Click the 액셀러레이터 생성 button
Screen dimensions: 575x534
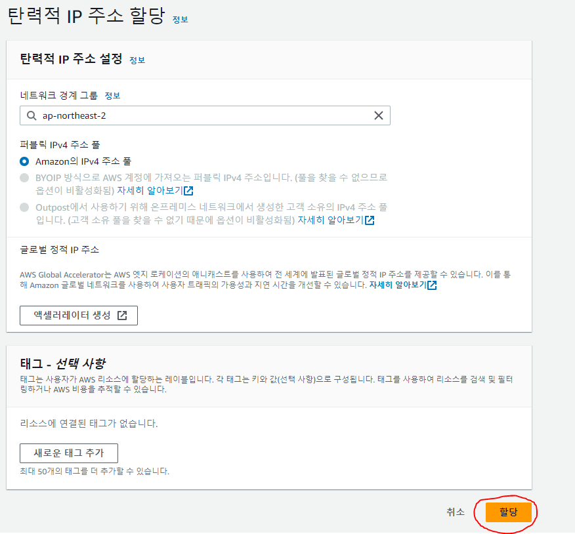[79, 316]
